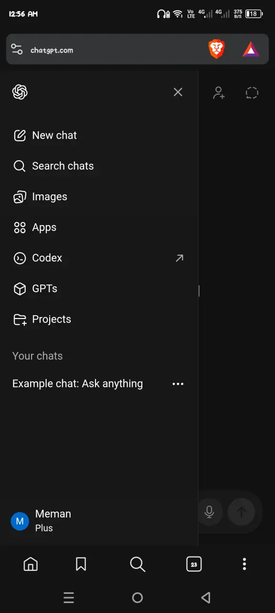Open site settings icon in address bar

pyautogui.click(x=17, y=49)
